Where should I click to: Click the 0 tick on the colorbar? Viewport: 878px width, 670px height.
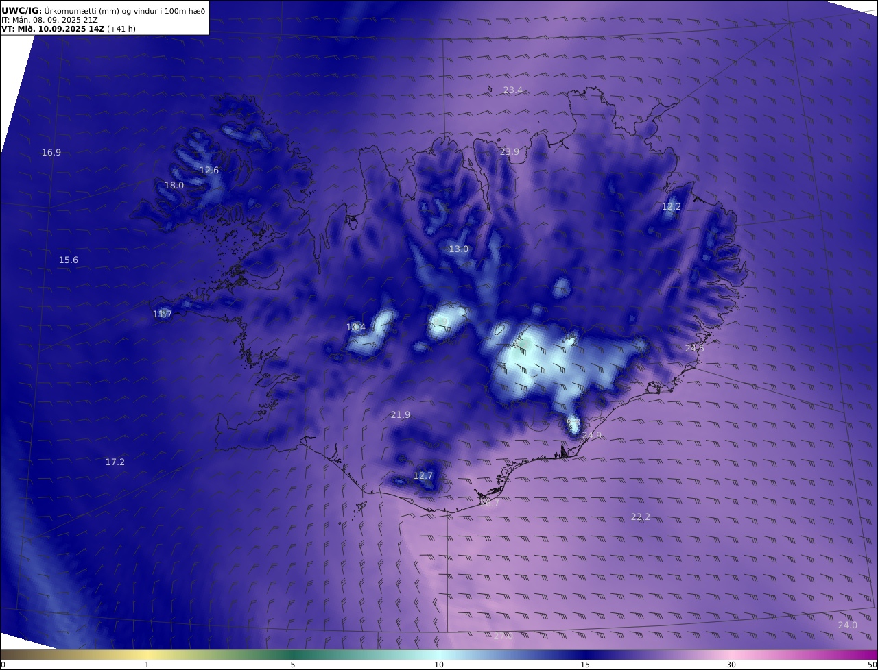[3, 665]
